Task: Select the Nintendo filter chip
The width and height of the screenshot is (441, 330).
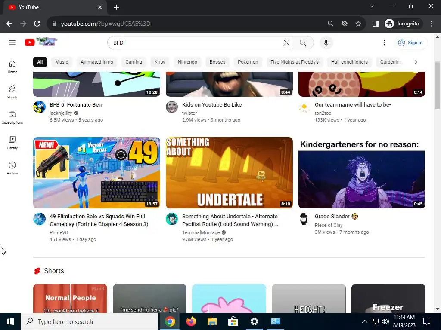Action: coord(187,62)
